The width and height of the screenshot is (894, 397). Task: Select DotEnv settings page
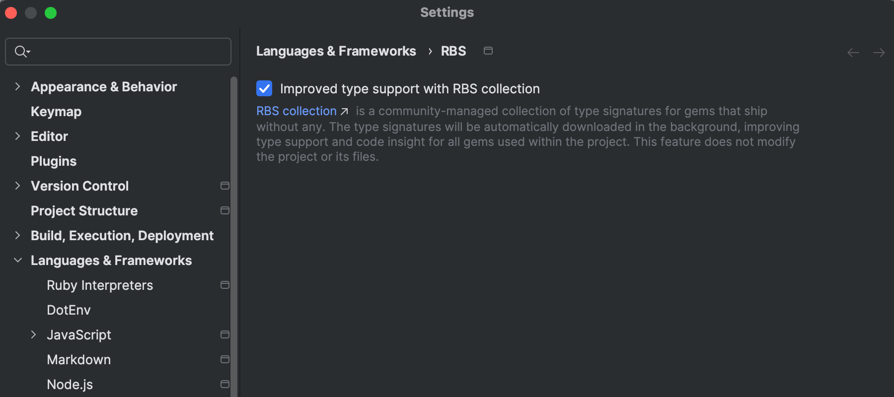click(x=69, y=310)
